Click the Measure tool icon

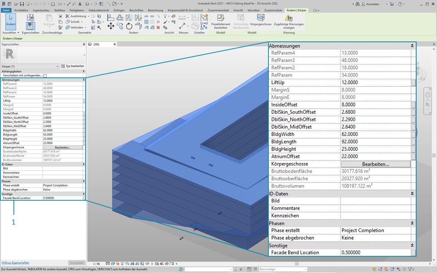click(x=182, y=26)
